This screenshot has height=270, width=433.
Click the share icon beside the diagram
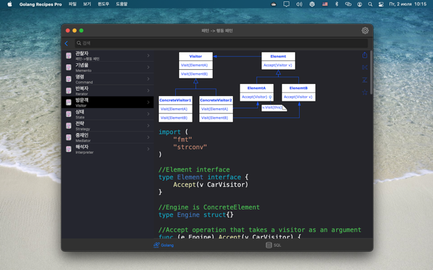pyautogui.click(x=365, y=55)
